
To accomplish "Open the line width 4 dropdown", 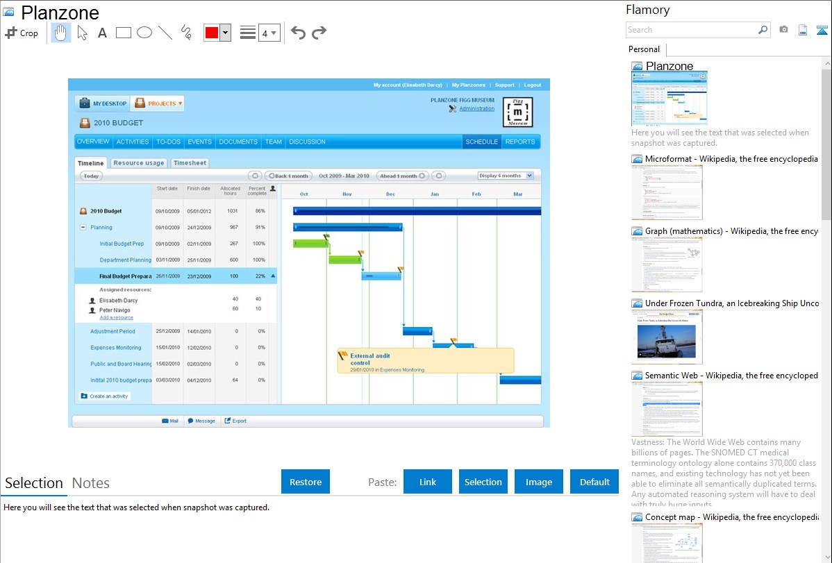I will tap(269, 33).
